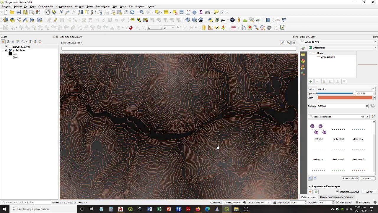Toggle editing with the pencil icon
This screenshot has height=213, width=378.
point(56,20)
